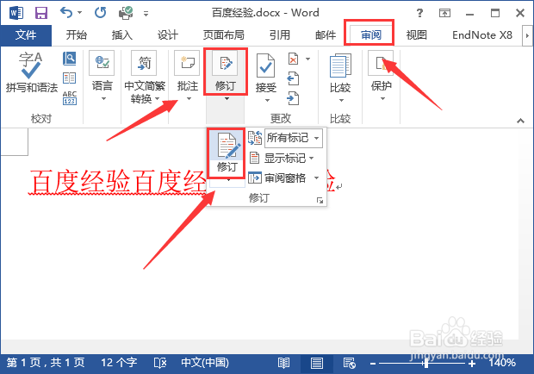This screenshot has height=374, width=534.
Task: Switch to the 引用 tab
Action: click(x=280, y=35)
